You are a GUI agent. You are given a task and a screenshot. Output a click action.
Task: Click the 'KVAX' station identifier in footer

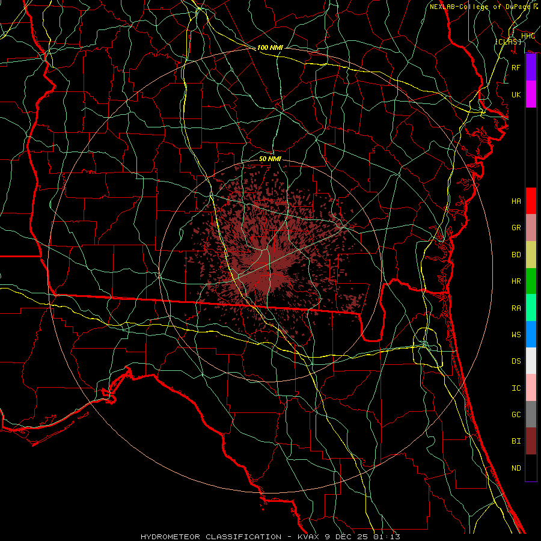[x=309, y=537]
